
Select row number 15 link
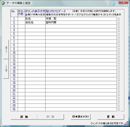[14, 71]
